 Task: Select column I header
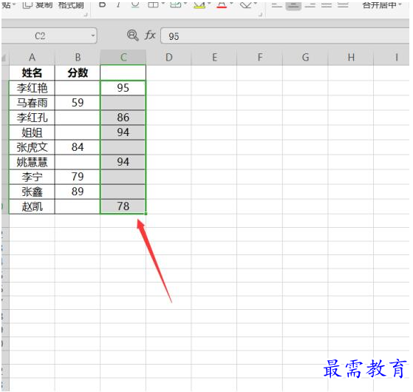pyautogui.click(x=392, y=57)
